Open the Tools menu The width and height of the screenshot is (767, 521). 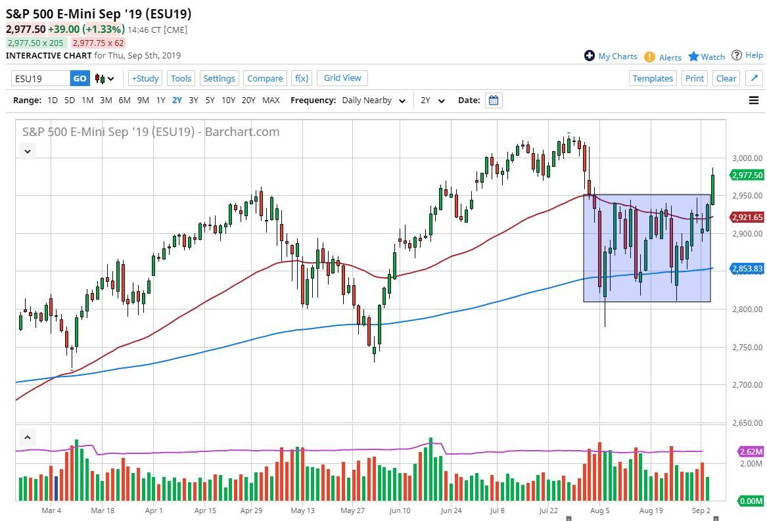181,78
